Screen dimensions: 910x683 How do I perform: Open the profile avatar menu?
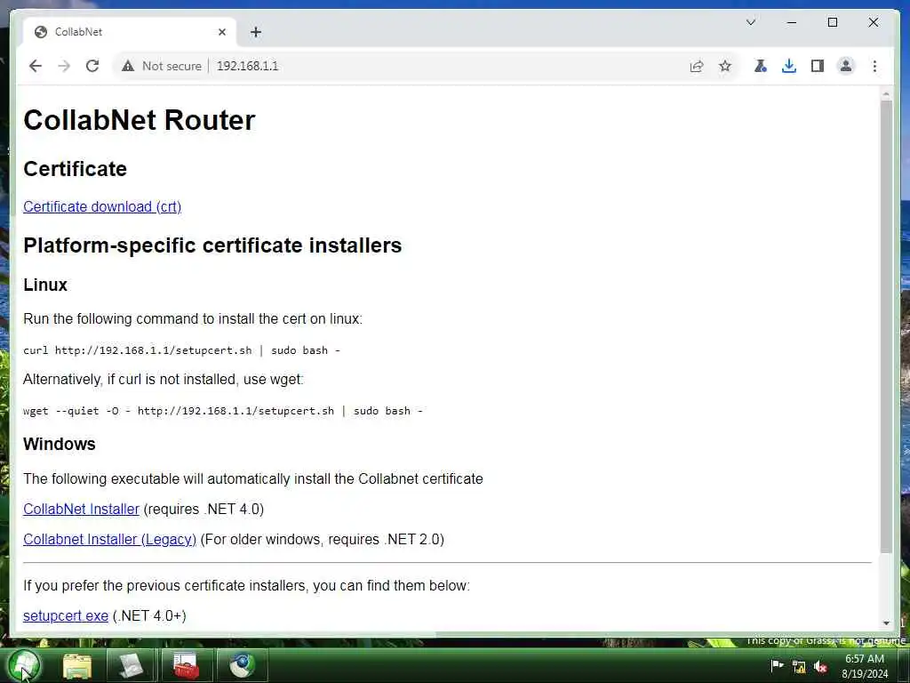846,66
